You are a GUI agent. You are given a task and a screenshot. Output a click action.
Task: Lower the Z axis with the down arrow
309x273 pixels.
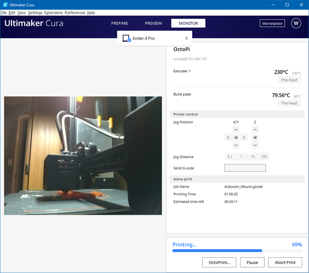255,145
